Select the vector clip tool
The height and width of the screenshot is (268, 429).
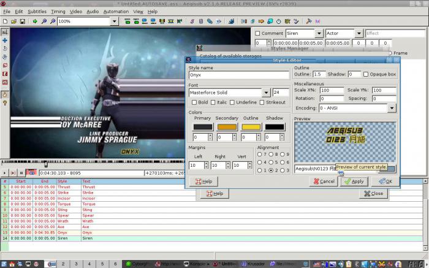pos(5,82)
